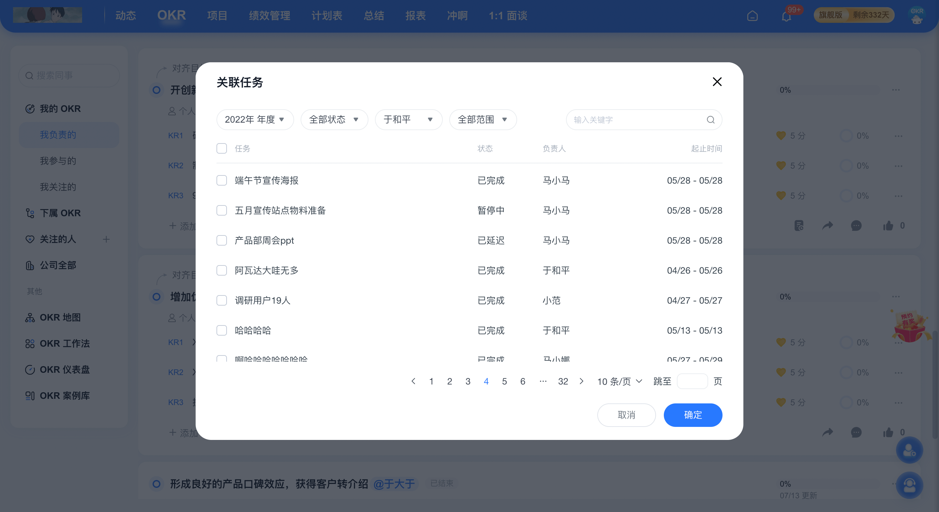Open 我负责的 in sidebar
Image resolution: width=939 pixels, height=512 pixels.
[69, 135]
